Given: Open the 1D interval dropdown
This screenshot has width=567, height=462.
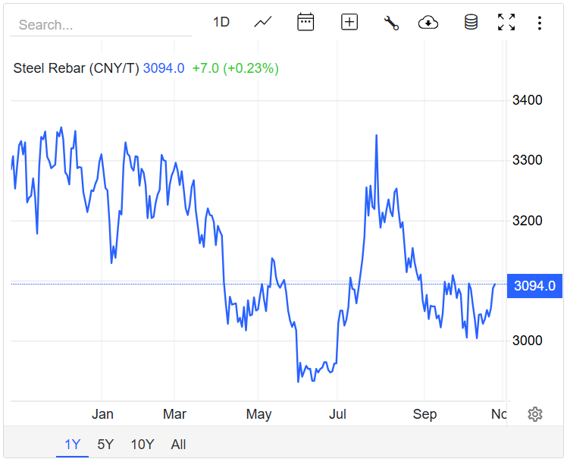Looking at the screenshot, I should tap(221, 22).
